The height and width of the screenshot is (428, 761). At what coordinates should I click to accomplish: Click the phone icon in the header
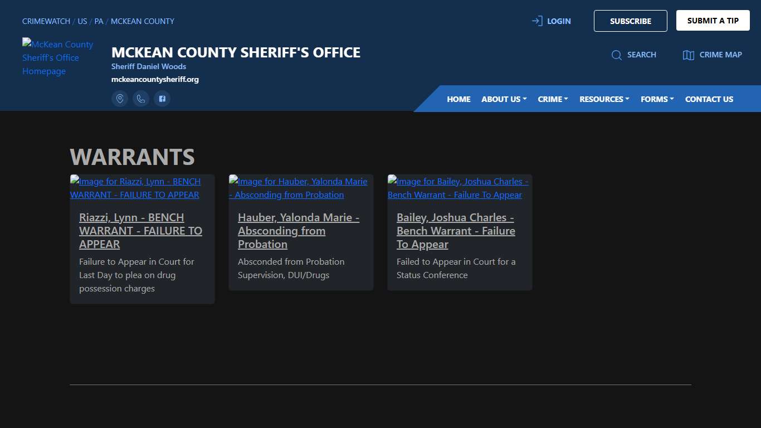[141, 98]
